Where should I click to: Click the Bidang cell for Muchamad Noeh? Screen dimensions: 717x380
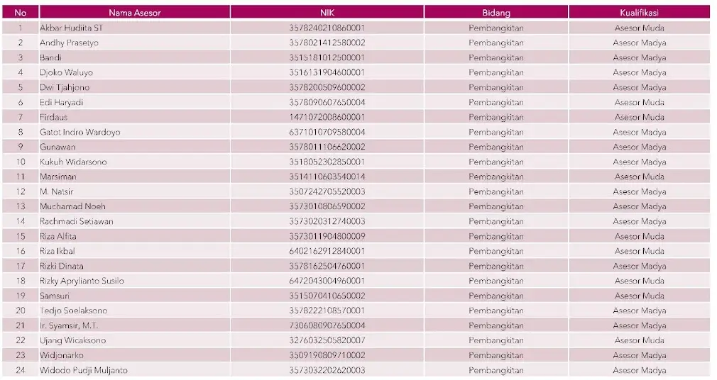point(496,206)
